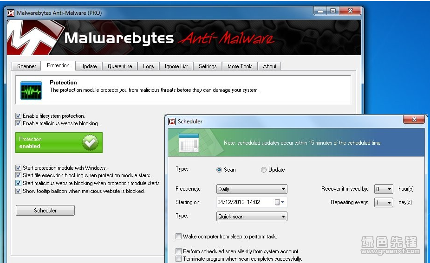Viewport: 430px width, 263px height.
Task: Switch to the Update tab
Action: coord(89,66)
